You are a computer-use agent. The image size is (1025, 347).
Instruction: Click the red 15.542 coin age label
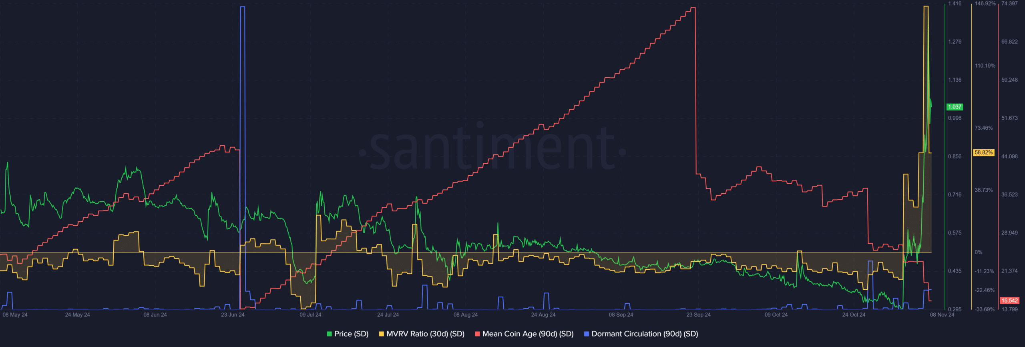point(1009,301)
